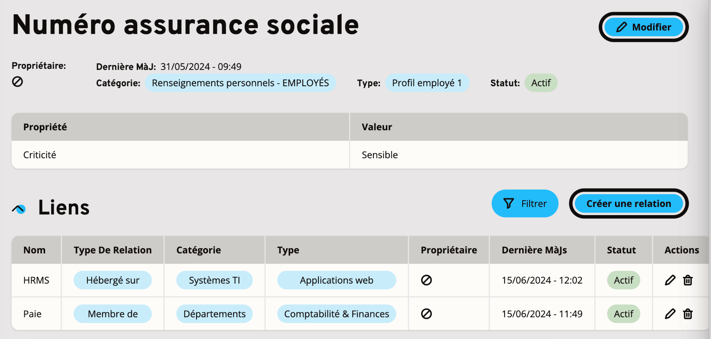The width and height of the screenshot is (711, 339).
Task: Open the Profil employé 1 type tag
Action: click(x=427, y=83)
